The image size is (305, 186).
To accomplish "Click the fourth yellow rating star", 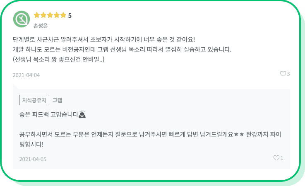I will (57, 15).
